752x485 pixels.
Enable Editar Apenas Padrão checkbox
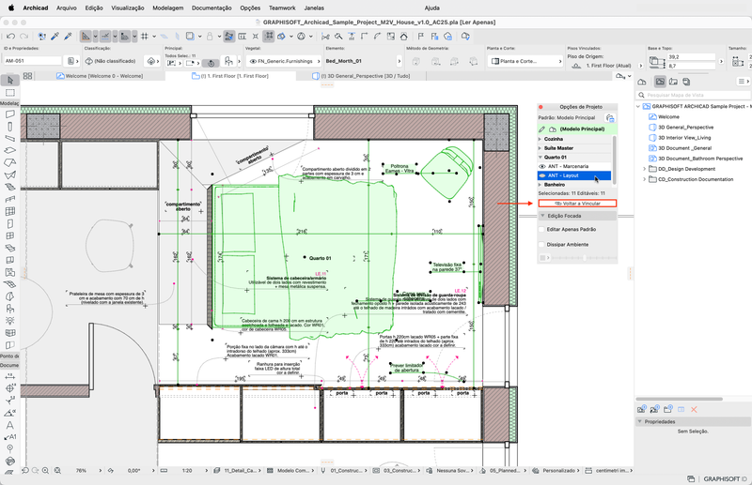(542, 229)
